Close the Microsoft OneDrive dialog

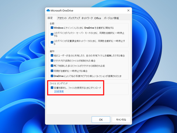tap(128, 11)
